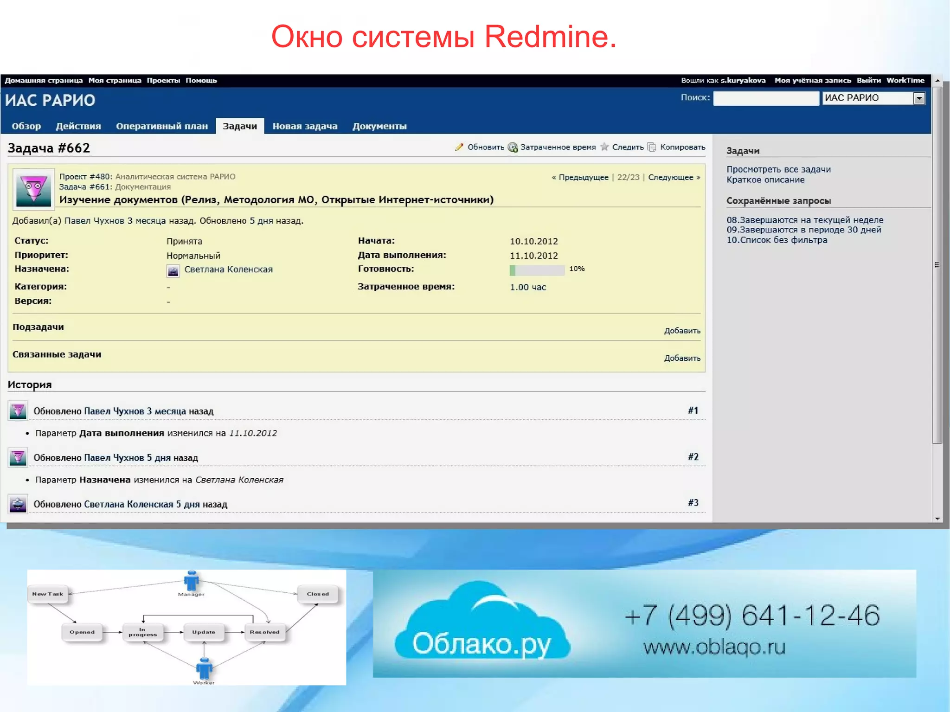
Task: Click the s.kuryakova user link
Action: 743,80
